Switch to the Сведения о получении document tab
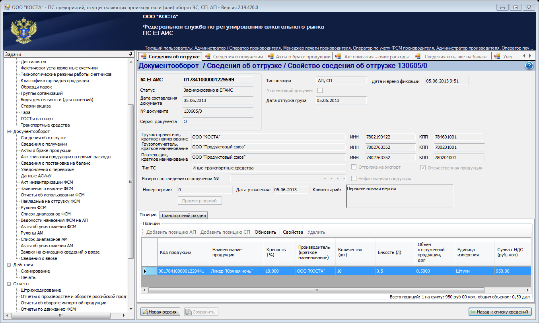This screenshot has height=323, width=539. (x=234, y=56)
